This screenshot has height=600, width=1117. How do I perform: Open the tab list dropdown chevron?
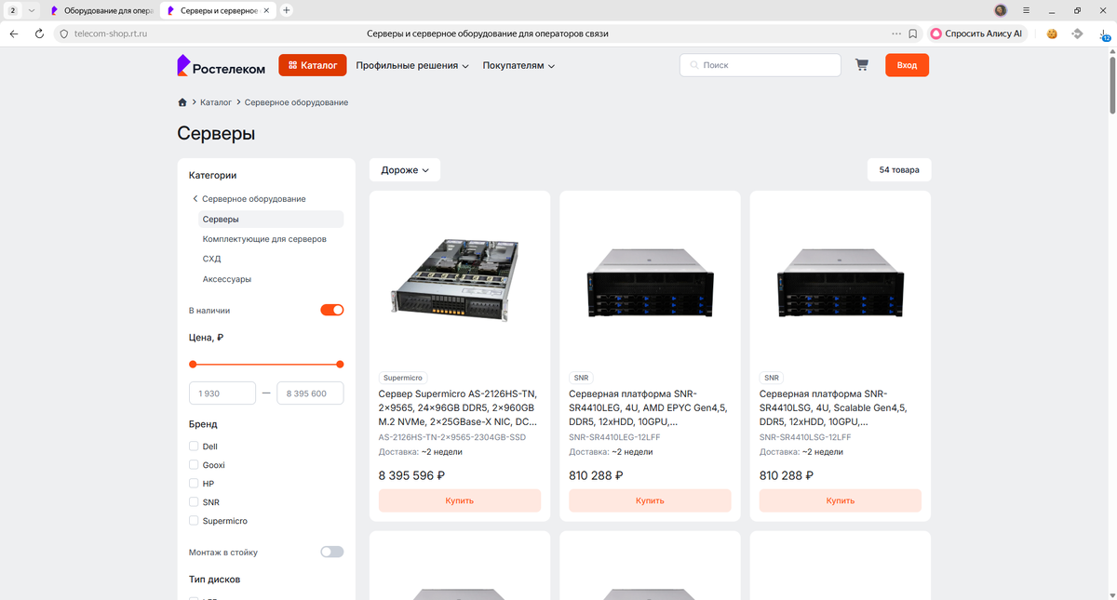[33, 10]
